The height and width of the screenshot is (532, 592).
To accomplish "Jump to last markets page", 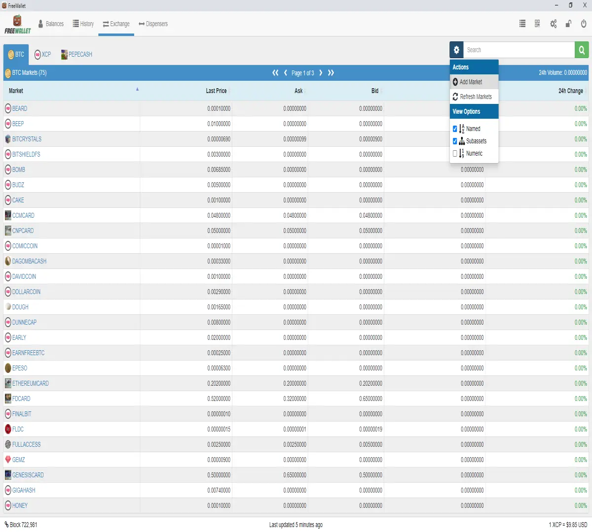I will (331, 73).
